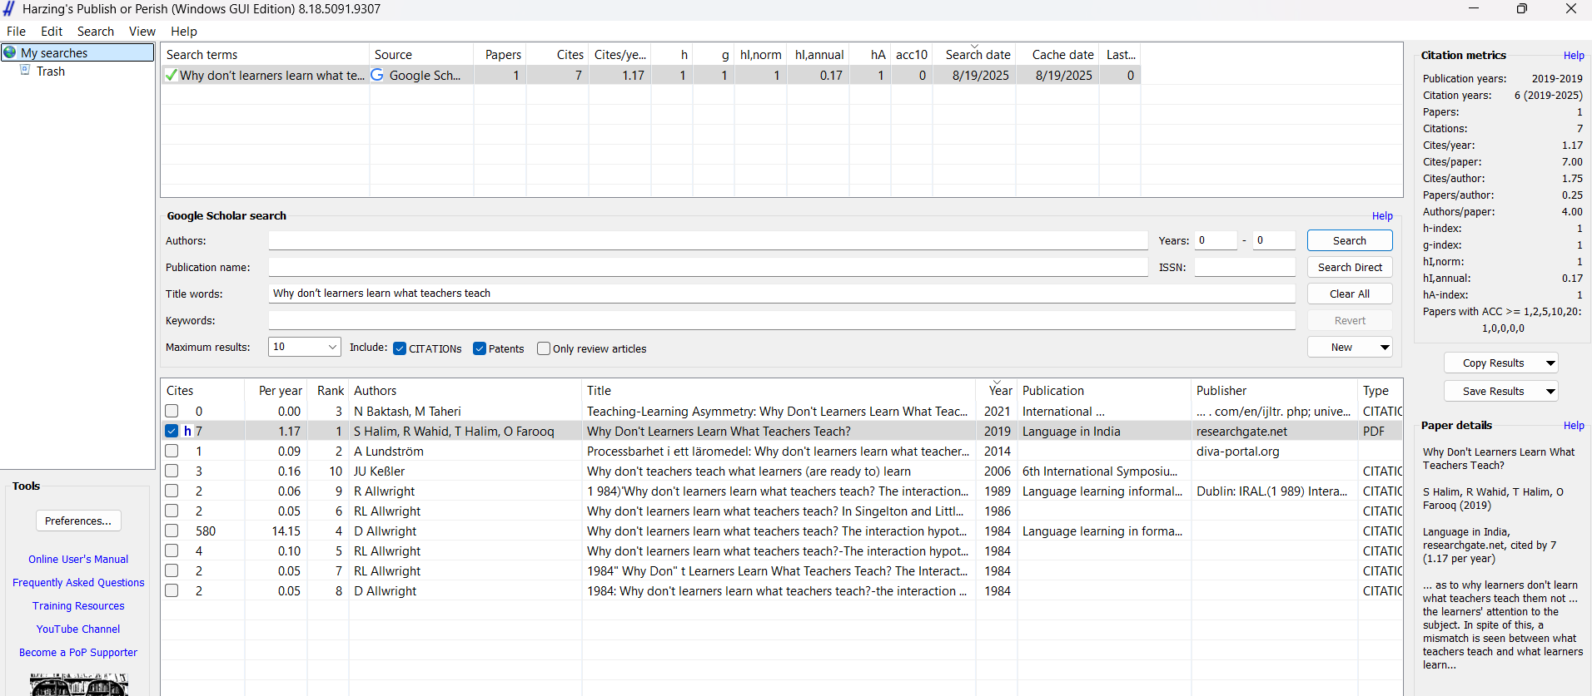
Task: Sort results by the Cites column header
Action: [202, 391]
